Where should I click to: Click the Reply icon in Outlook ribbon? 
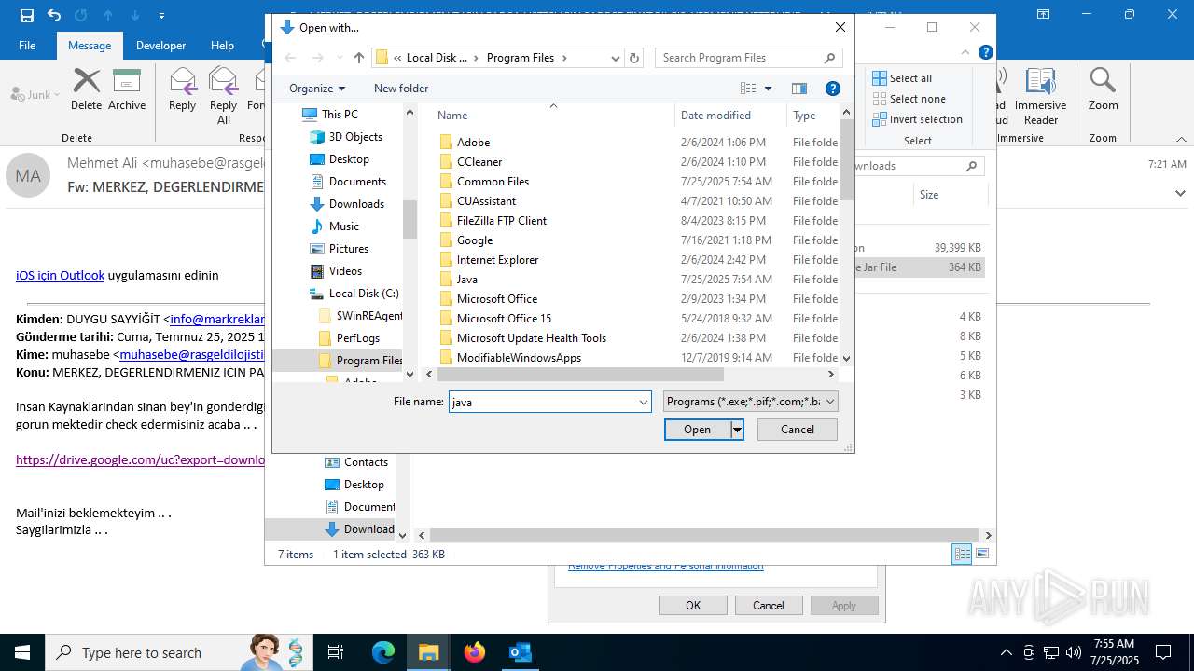(x=182, y=89)
